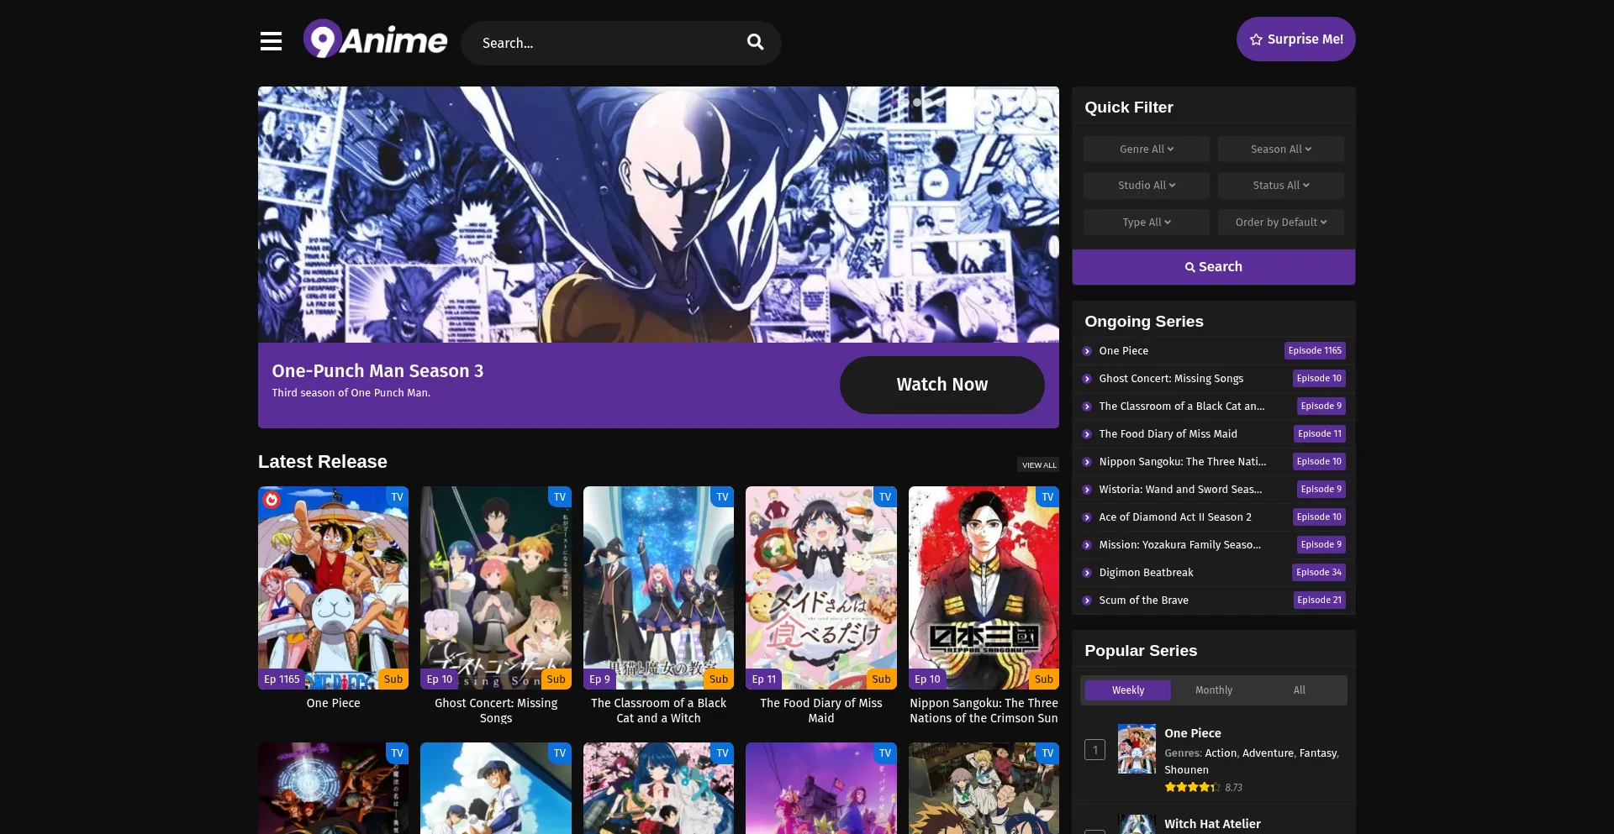Click the red hot icon on One Piece card
Screen dimensions: 1614x834
coord(272,500)
